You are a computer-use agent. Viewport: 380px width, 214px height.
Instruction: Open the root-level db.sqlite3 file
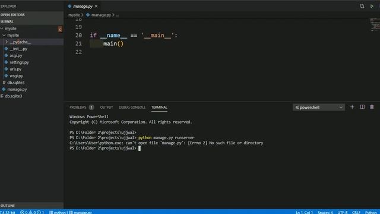(x=13, y=96)
